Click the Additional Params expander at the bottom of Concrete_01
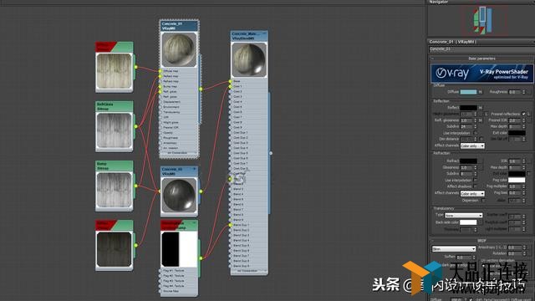Viewport: 535px width, 301px height. 179,153
